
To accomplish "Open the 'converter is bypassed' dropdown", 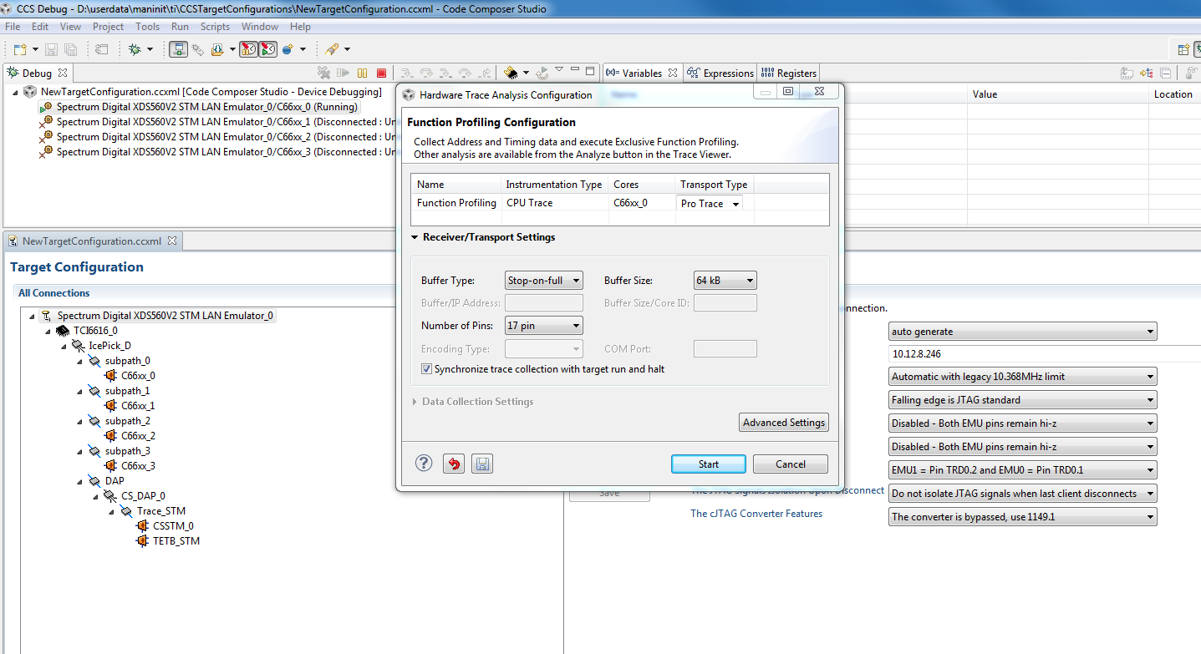I will (1023, 517).
